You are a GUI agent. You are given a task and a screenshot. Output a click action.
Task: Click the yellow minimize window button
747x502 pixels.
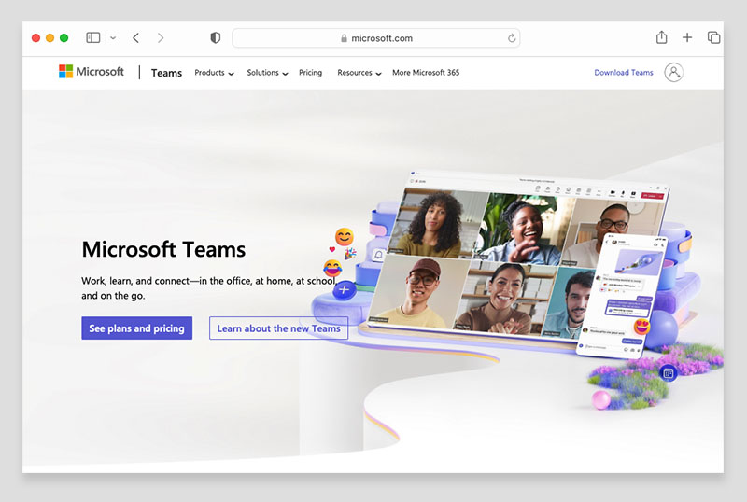pyautogui.click(x=49, y=37)
